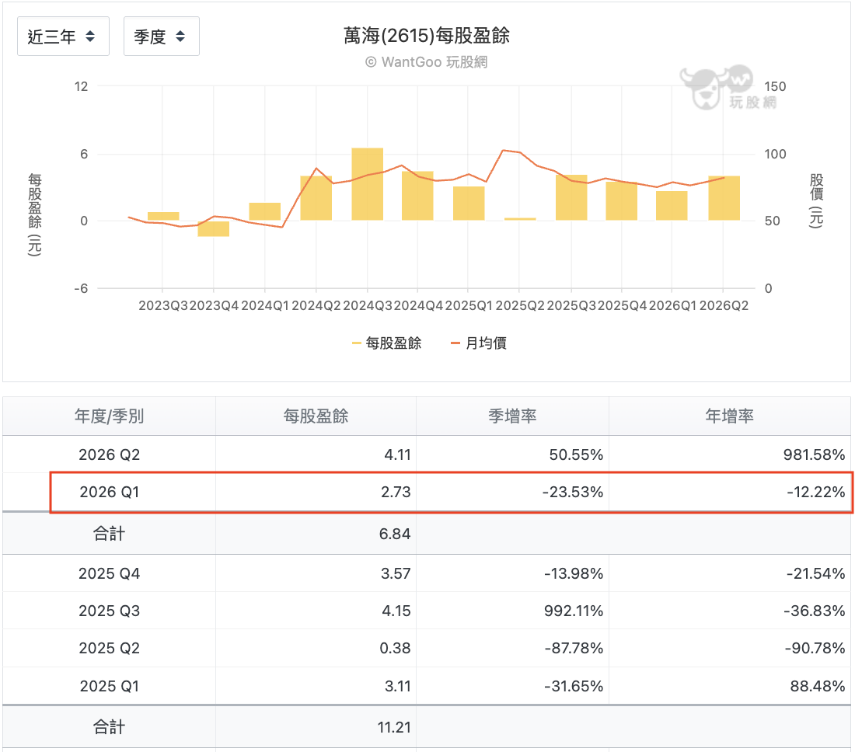Open the 季度 period dropdown
The width and height of the screenshot is (855, 752).
point(162,37)
